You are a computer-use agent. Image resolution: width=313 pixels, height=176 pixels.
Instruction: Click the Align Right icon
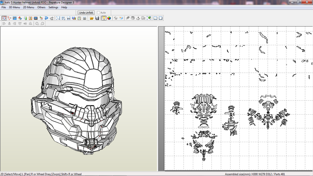[15, 24]
